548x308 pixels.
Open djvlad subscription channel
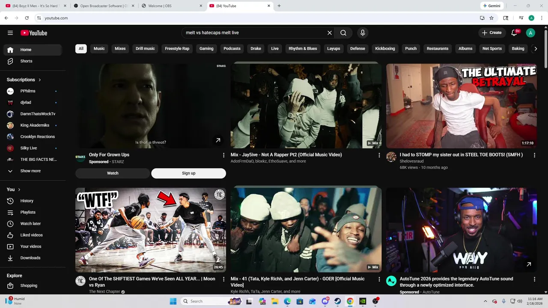pos(33,103)
